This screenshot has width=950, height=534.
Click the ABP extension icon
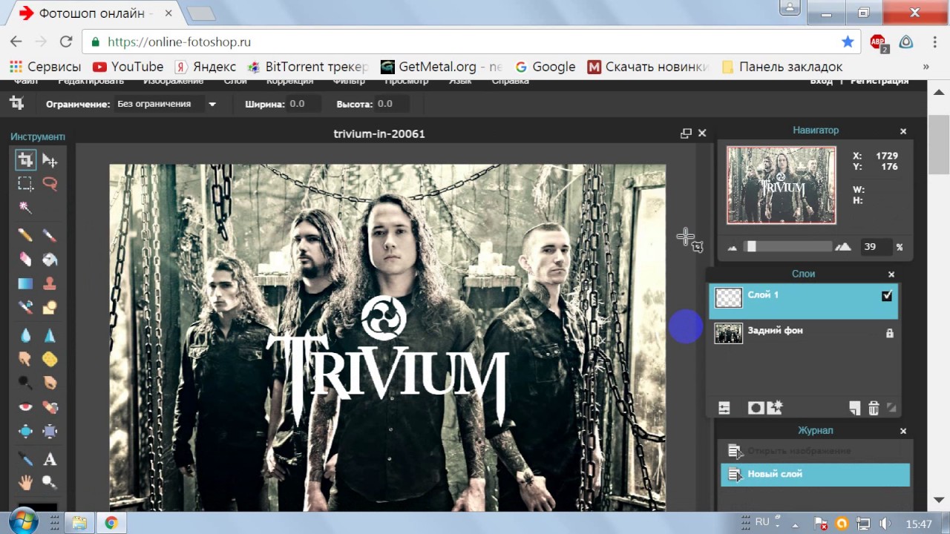coord(879,43)
